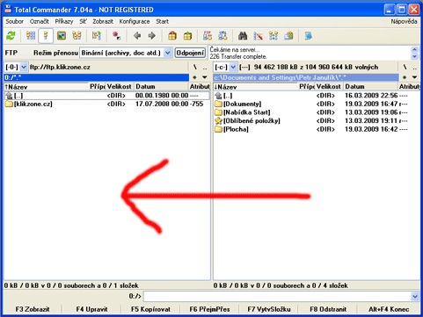Select the brief view toolbar icon

(x=31, y=36)
